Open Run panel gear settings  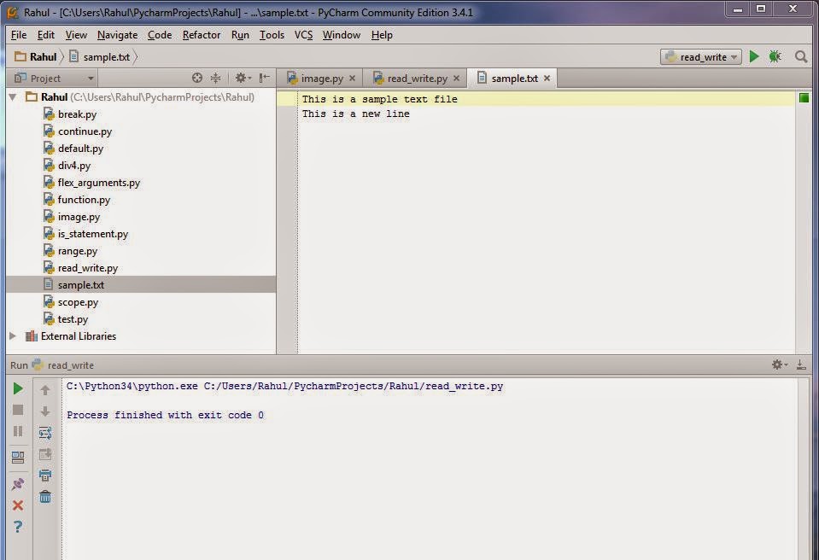pos(780,365)
